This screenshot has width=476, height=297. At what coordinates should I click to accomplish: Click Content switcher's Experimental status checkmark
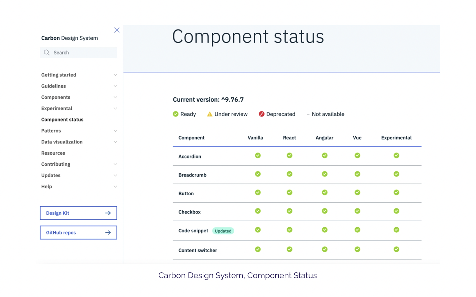pyautogui.click(x=396, y=250)
